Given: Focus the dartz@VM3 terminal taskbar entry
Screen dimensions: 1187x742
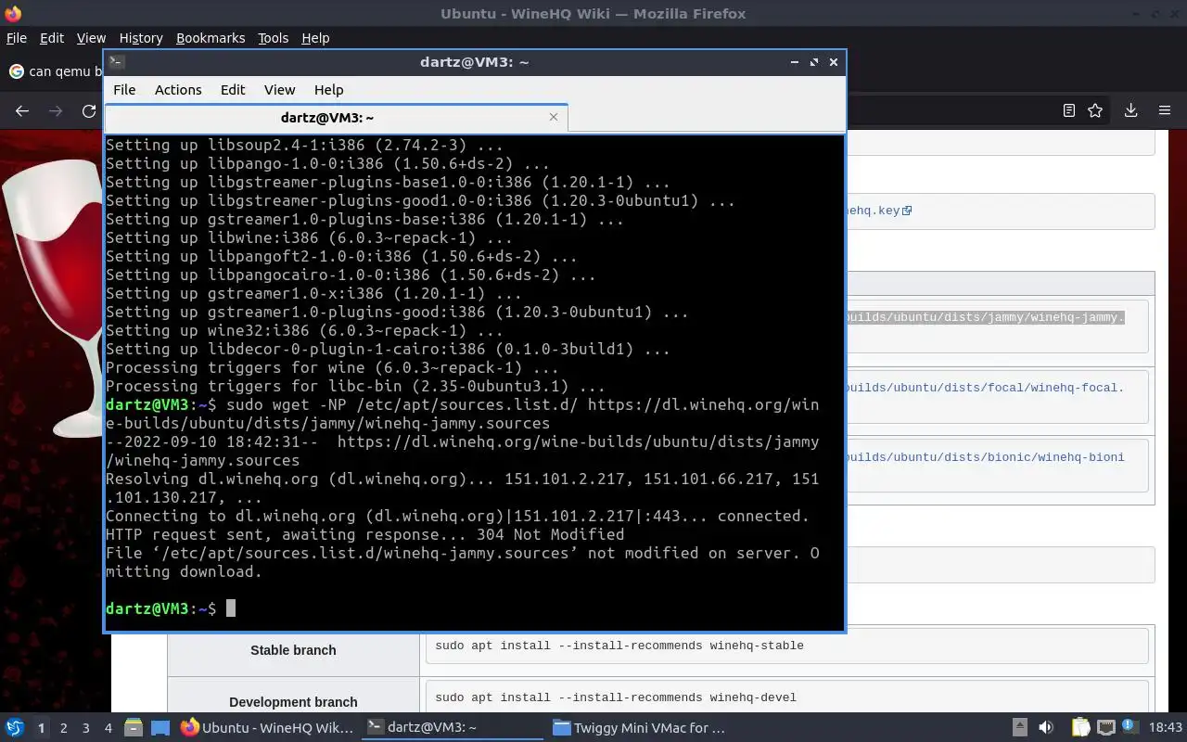Looking at the screenshot, I should pos(453,728).
